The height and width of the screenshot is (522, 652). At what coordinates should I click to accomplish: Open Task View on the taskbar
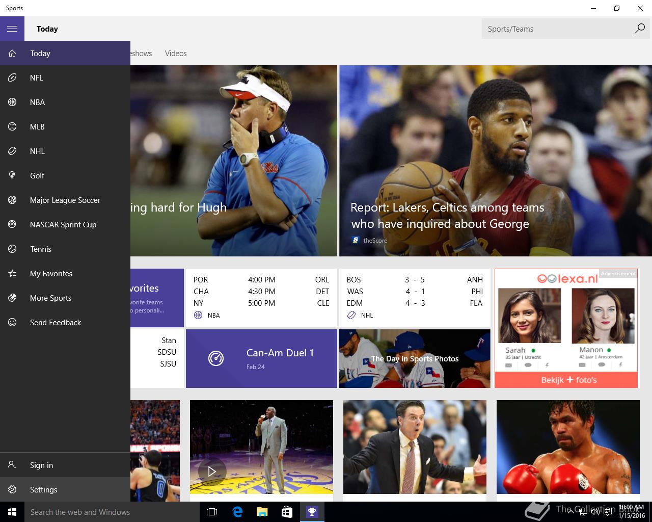(x=212, y=512)
